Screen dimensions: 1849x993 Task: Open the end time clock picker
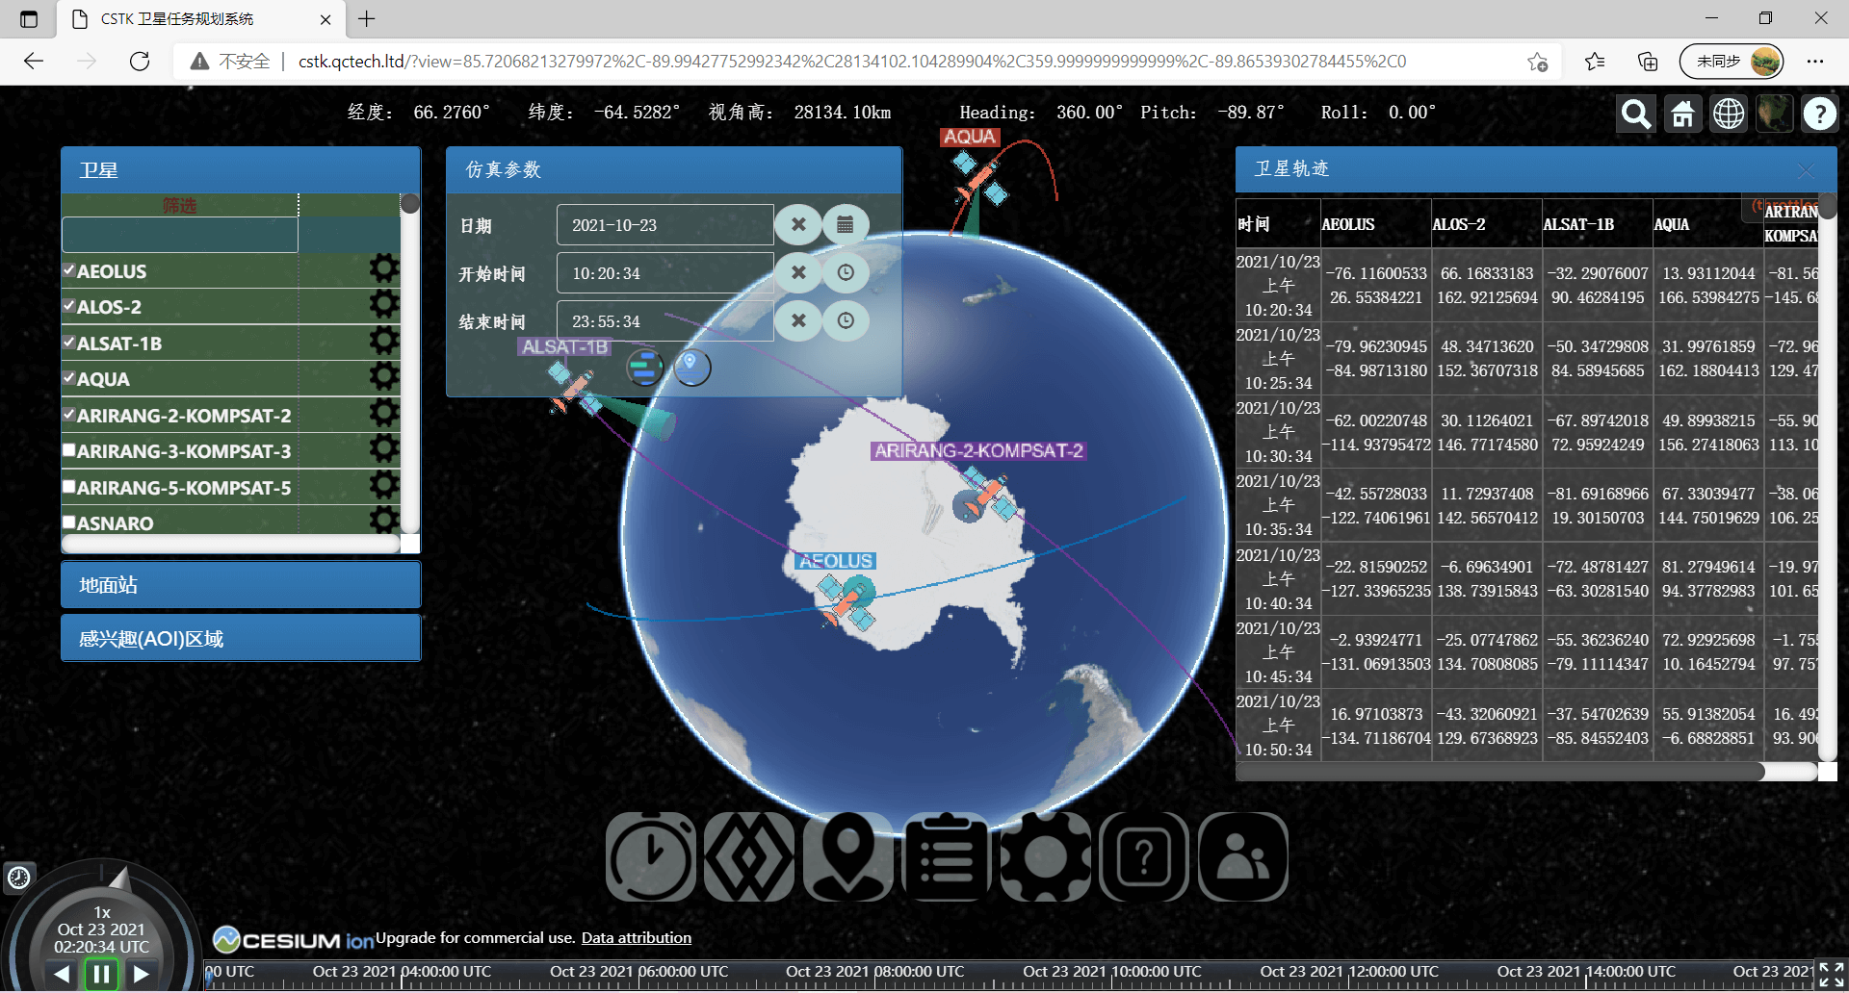point(846,320)
